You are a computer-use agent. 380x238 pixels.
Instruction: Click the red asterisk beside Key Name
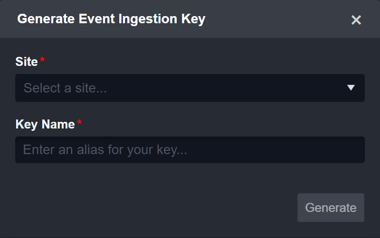[79, 123]
